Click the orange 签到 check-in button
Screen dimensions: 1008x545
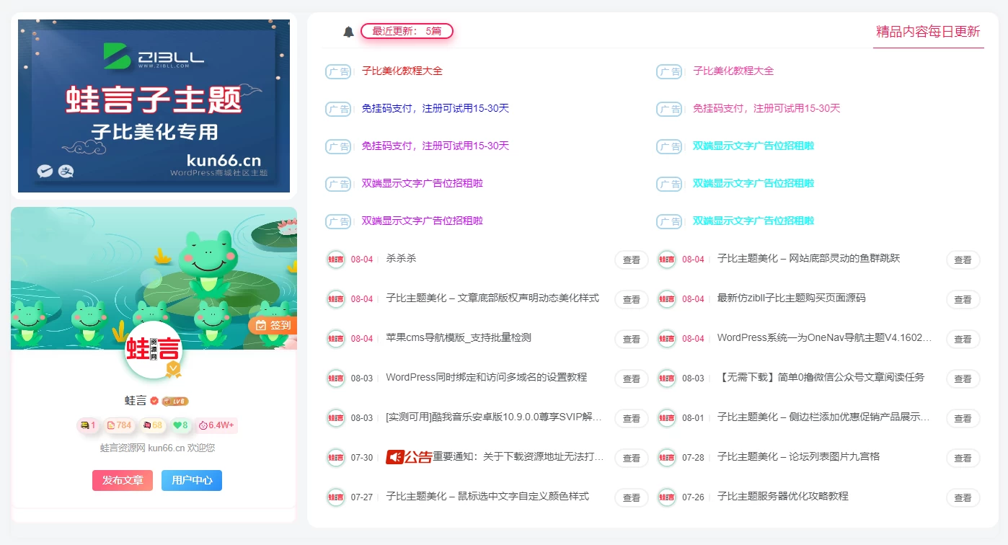tap(273, 325)
